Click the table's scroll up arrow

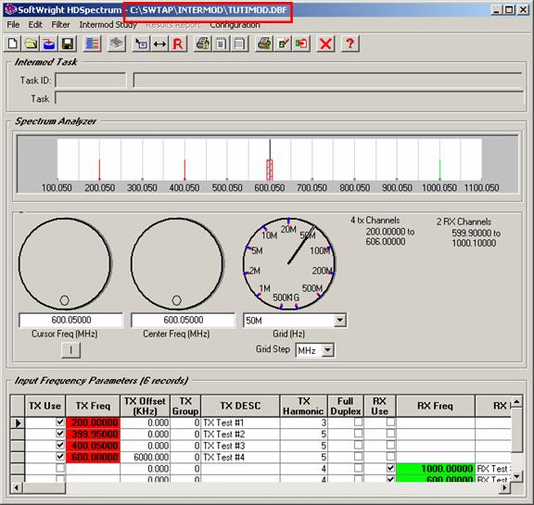tap(516, 402)
